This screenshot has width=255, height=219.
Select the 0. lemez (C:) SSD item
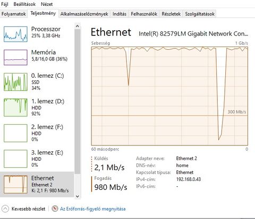(x=37, y=82)
